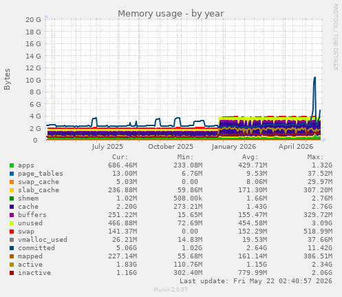Click the 'inactive' legend label
Screen dimensions: 342x297
pyautogui.click(x=34, y=273)
